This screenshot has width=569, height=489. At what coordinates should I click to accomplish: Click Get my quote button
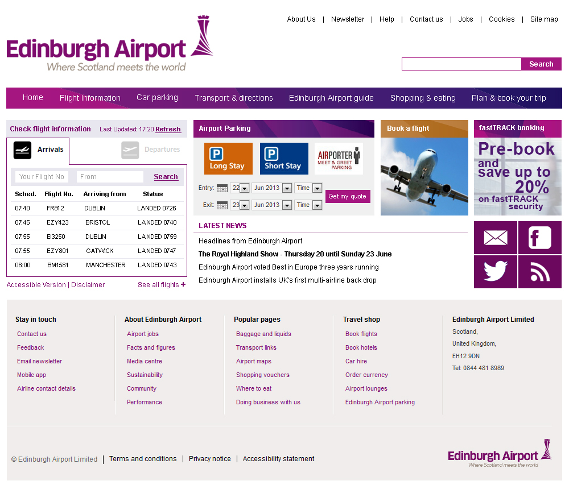pyautogui.click(x=347, y=196)
